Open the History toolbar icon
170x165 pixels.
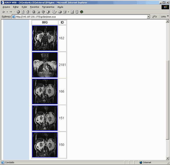[x=48, y=12]
